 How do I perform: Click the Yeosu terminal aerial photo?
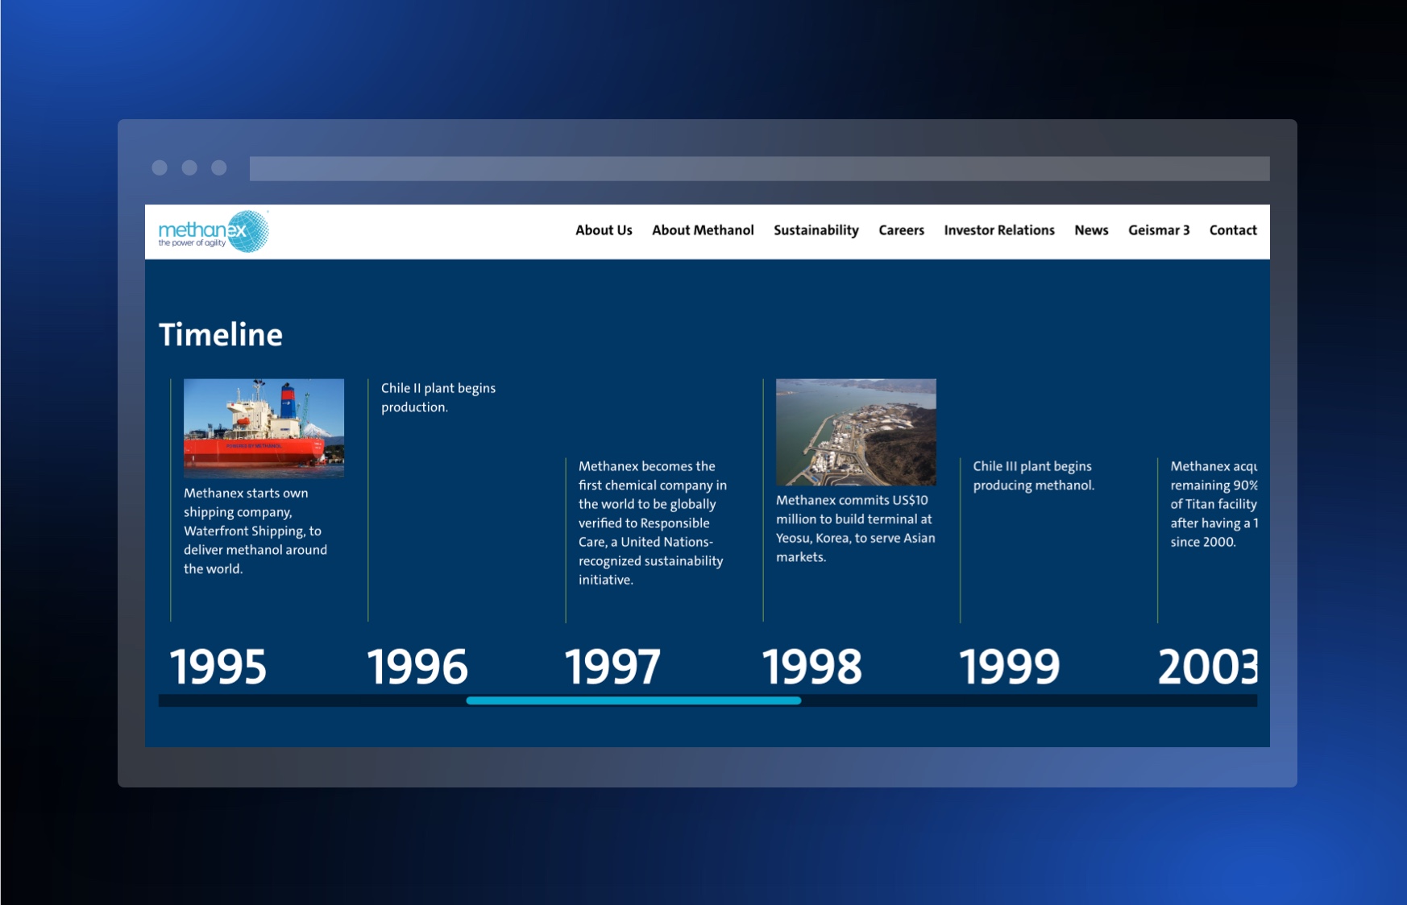[x=856, y=432]
